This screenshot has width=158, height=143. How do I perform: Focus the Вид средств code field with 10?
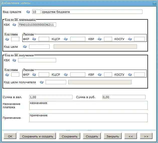(36, 12)
